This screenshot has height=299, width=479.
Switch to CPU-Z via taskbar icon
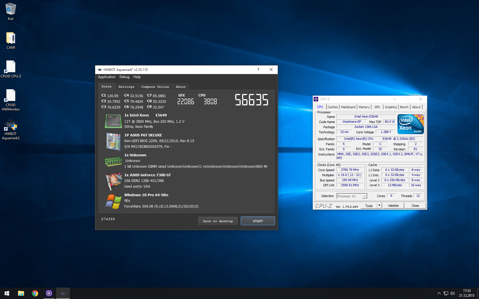click(49, 293)
